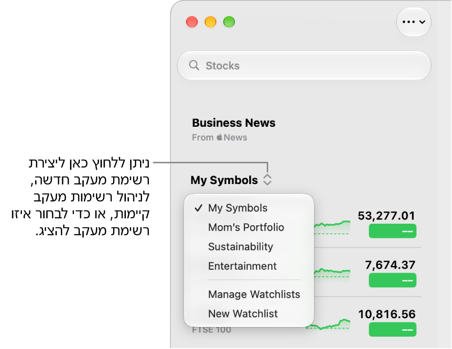Screen dimensions: 452x349
Task: Enter full screen with the green button
Action: [229, 22]
